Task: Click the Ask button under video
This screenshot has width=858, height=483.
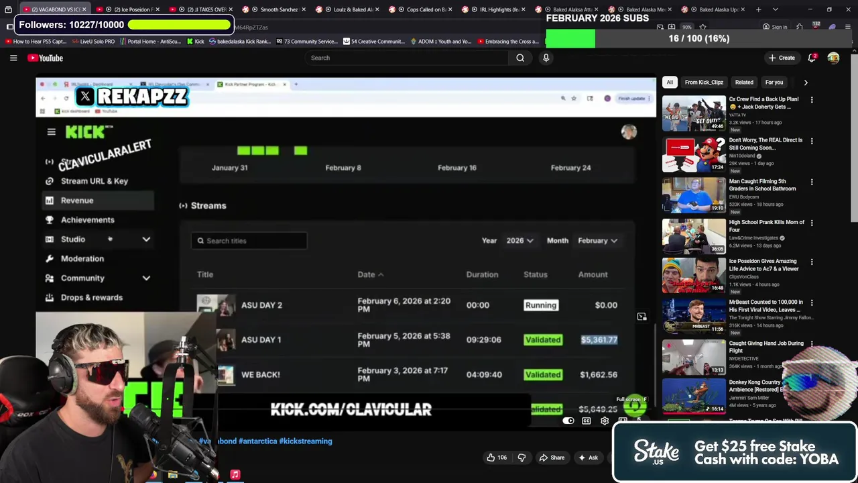Action: (587, 458)
